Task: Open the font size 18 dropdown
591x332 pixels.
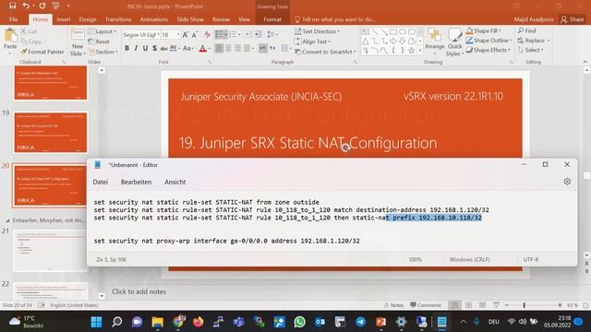Action: coord(178,35)
